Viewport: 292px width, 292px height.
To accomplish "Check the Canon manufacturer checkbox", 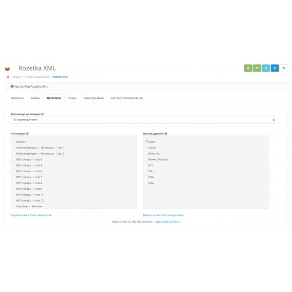I will click(x=146, y=147).
